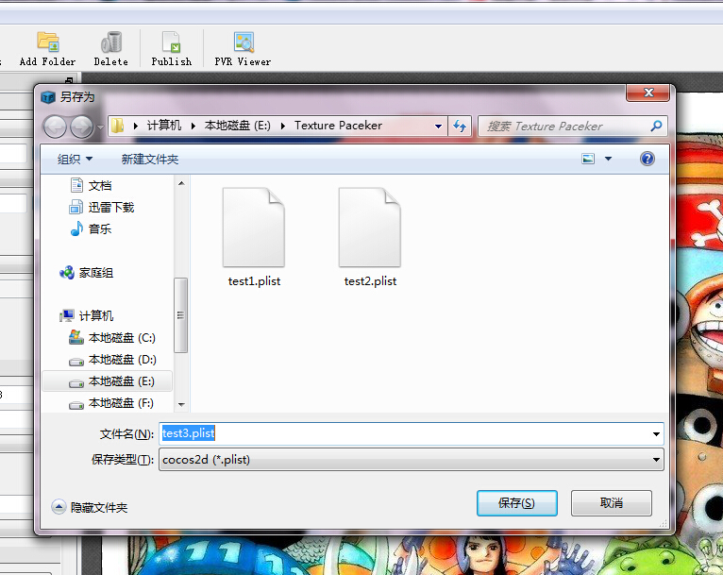Click 本地磁盘 (E:) in the breadcrumb path
Viewport: 723px width, 575px height.
point(238,126)
